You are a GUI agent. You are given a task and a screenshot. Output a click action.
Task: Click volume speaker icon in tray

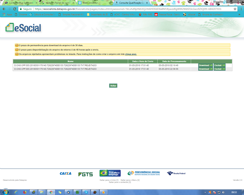click(x=224, y=193)
